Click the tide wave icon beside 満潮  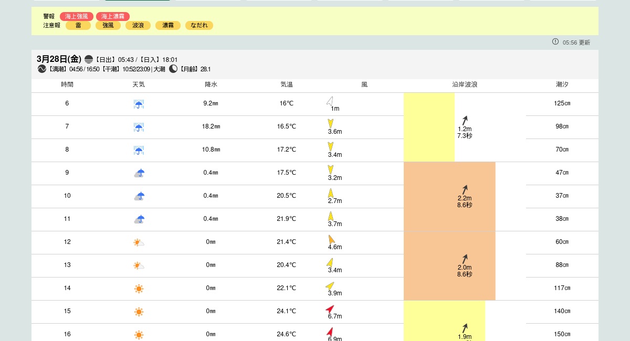[x=42, y=69]
